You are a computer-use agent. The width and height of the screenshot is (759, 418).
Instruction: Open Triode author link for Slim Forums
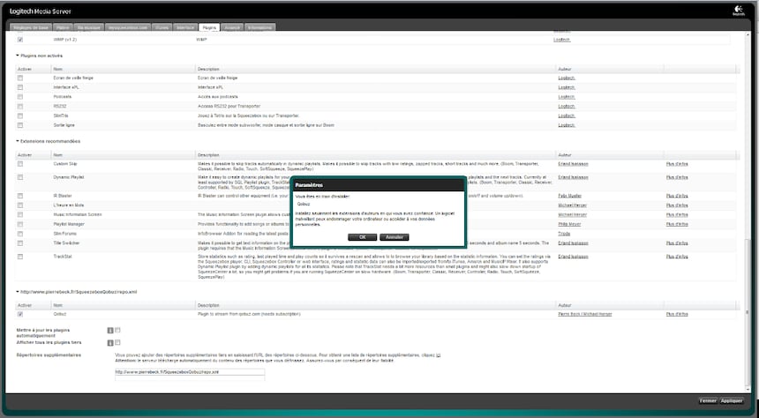pos(564,234)
